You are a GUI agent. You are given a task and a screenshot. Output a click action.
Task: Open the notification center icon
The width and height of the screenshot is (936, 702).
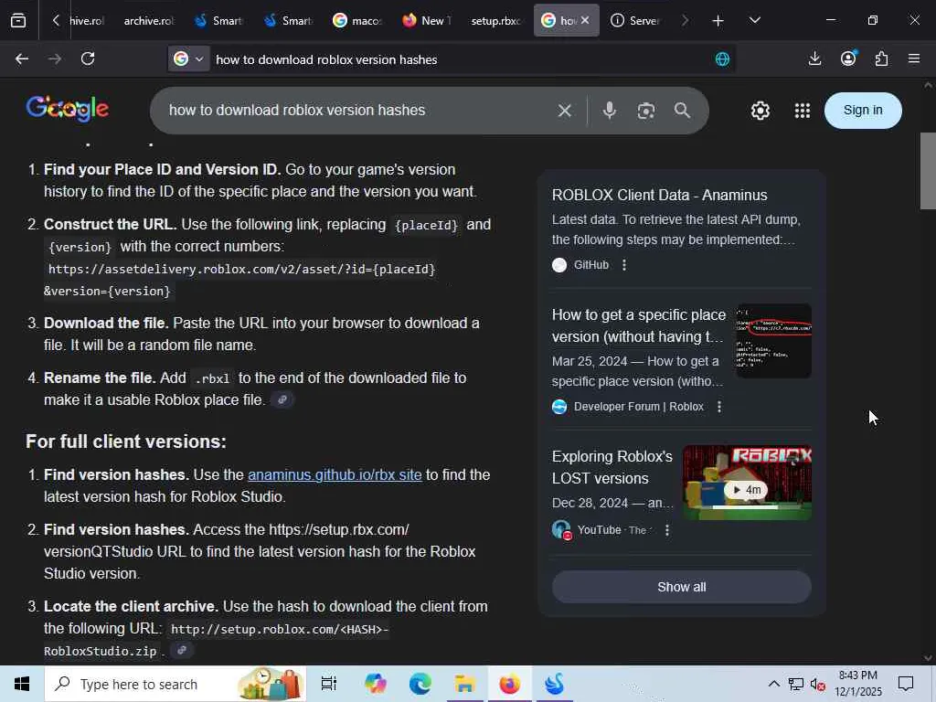click(906, 684)
